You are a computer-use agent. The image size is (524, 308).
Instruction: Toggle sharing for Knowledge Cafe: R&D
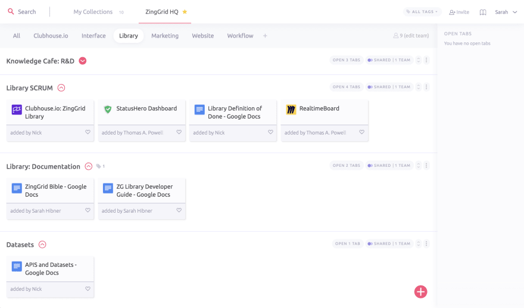(389, 60)
